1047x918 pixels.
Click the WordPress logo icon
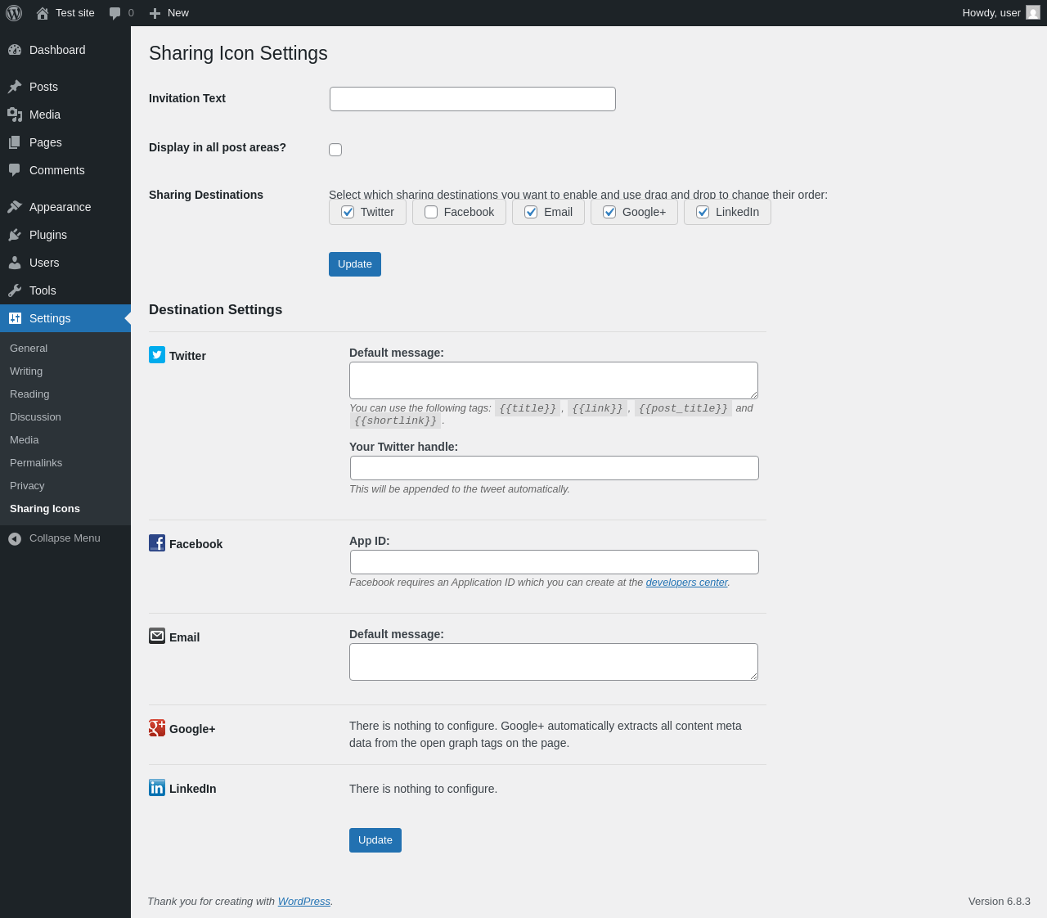[14, 13]
